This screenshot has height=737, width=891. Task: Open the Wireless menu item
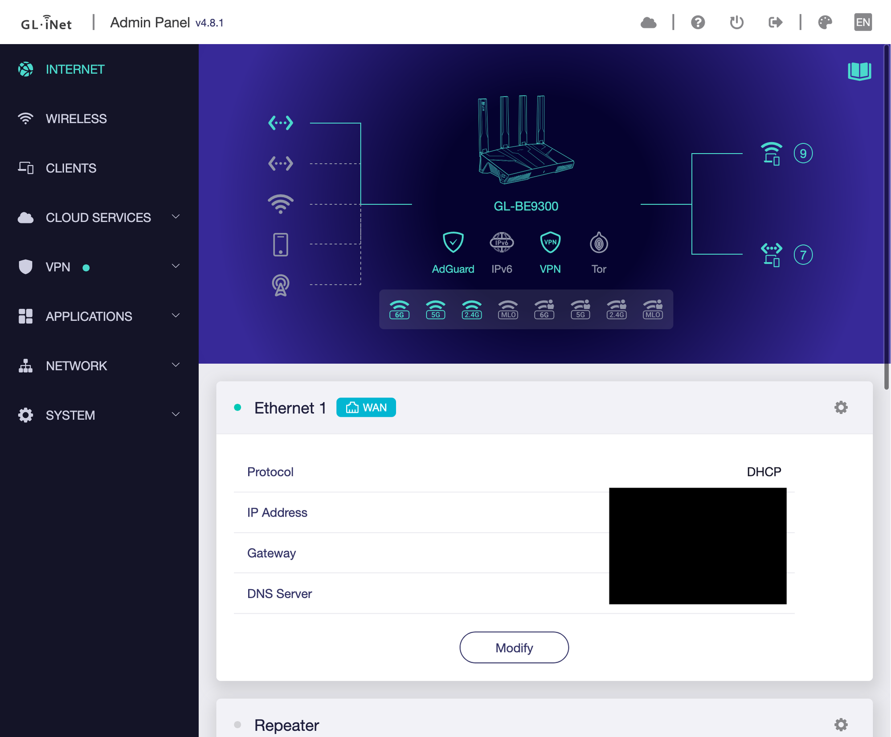click(76, 119)
